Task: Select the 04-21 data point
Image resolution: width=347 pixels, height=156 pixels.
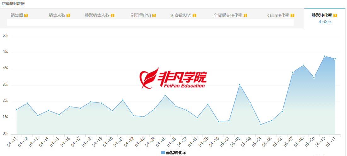Action: (123, 100)
